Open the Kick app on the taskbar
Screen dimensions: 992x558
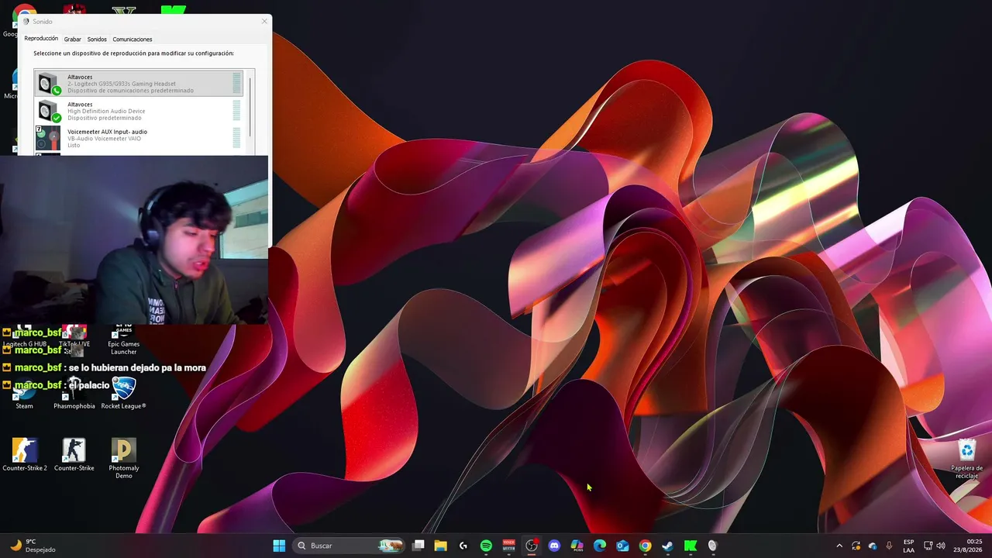[x=691, y=546]
